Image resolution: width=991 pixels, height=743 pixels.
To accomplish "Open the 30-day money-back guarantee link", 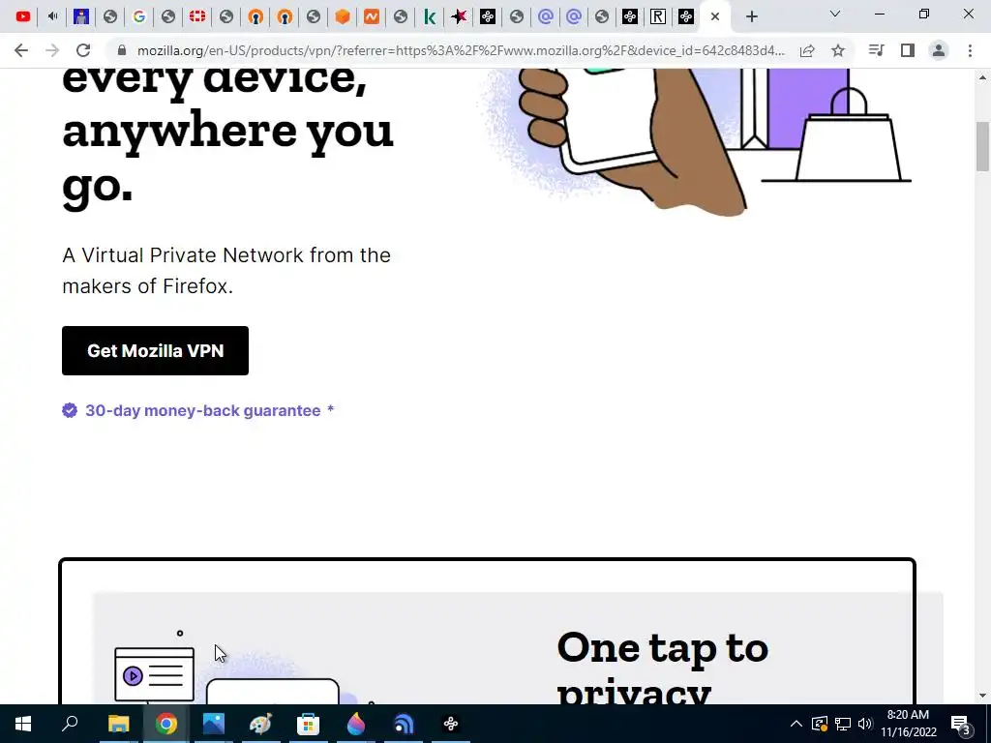I will (x=203, y=410).
